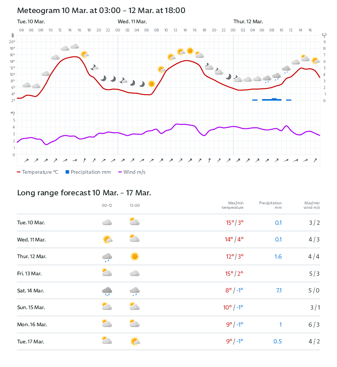This screenshot has height=367, width=337.
Task: Click Thursday 12 Mar. 00–12 rain cloud icon
Action: [x=107, y=257]
